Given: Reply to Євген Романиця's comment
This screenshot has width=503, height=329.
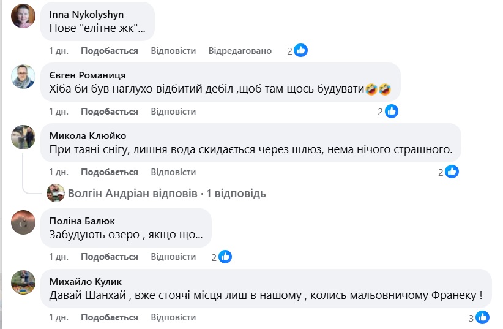Looking at the screenshot, I should point(173,112).
